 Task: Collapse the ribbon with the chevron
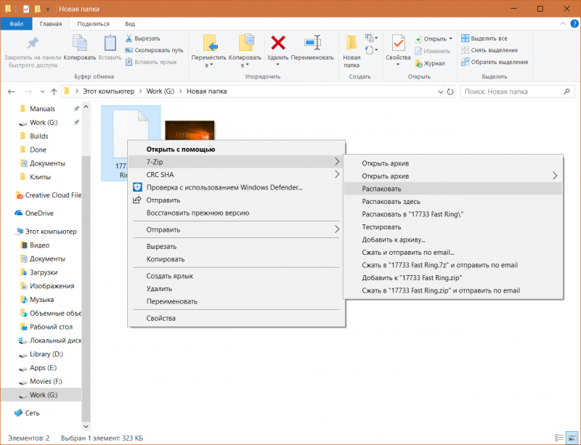pyautogui.click(x=562, y=24)
